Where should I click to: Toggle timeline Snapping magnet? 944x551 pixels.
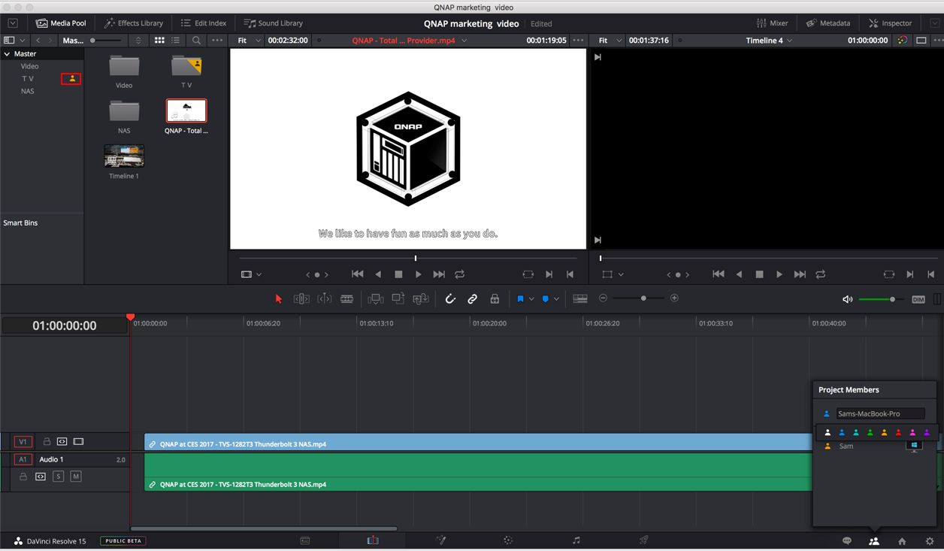(x=450, y=299)
